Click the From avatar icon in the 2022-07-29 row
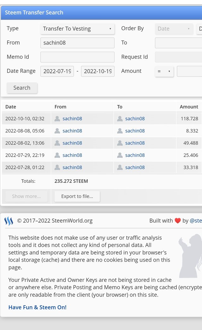The width and height of the screenshot is (202, 330). 57,155
